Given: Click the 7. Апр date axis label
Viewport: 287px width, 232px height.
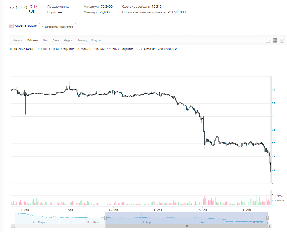Looking at the screenshot, I should point(203,210).
